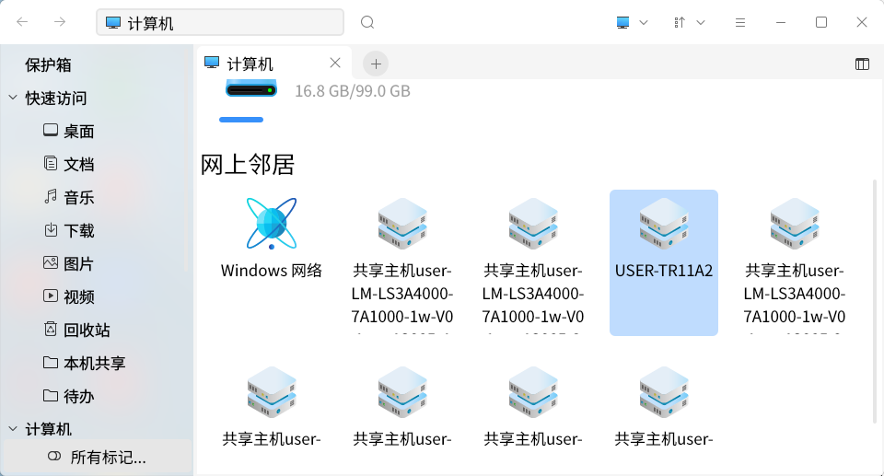Click the search magnifier icon
Screen dimensions: 884x476
[x=367, y=22]
